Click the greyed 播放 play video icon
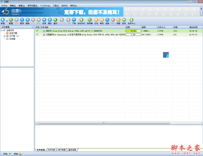Screen dimensions: 203x156 click(x=113, y=20)
